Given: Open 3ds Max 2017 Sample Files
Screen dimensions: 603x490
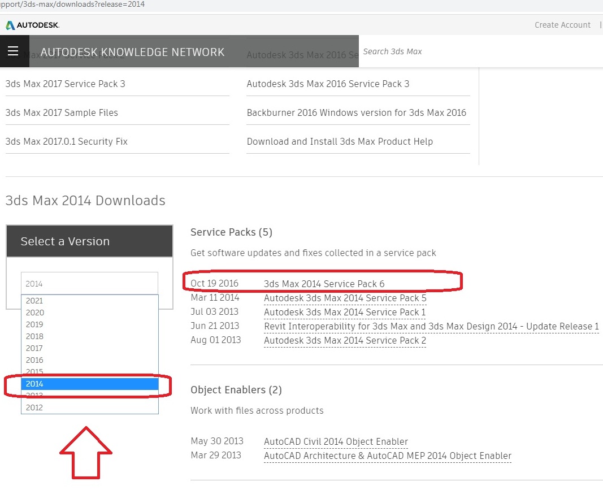Looking at the screenshot, I should point(62,112).
